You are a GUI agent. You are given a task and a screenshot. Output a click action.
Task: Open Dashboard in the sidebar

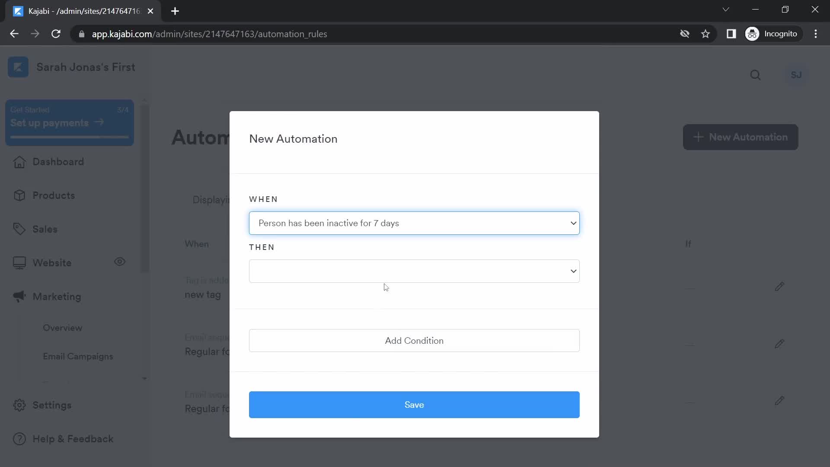(x=58, y=162)
